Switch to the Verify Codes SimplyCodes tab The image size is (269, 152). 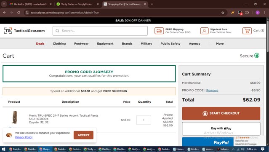pyautogui.click(x=77, y=4)
